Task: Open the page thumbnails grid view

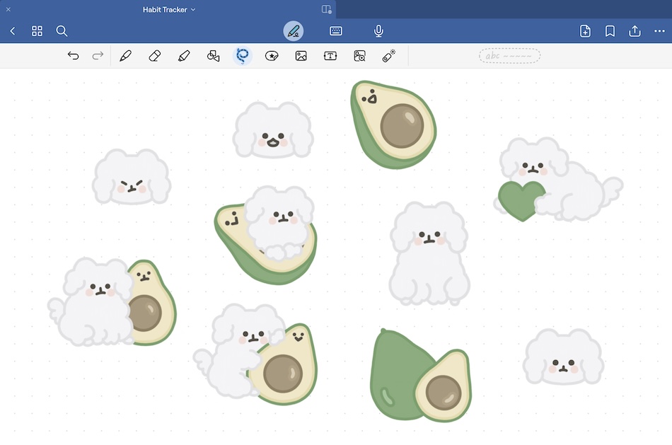Action: (37, 31)
